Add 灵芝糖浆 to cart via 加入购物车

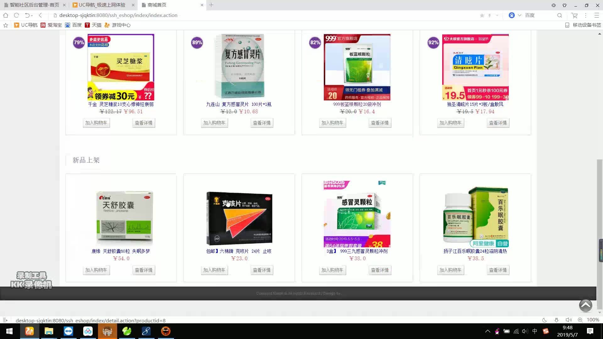[x=96, y=123]
